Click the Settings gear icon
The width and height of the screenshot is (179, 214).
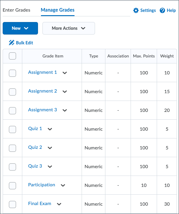tap(136, 10)
